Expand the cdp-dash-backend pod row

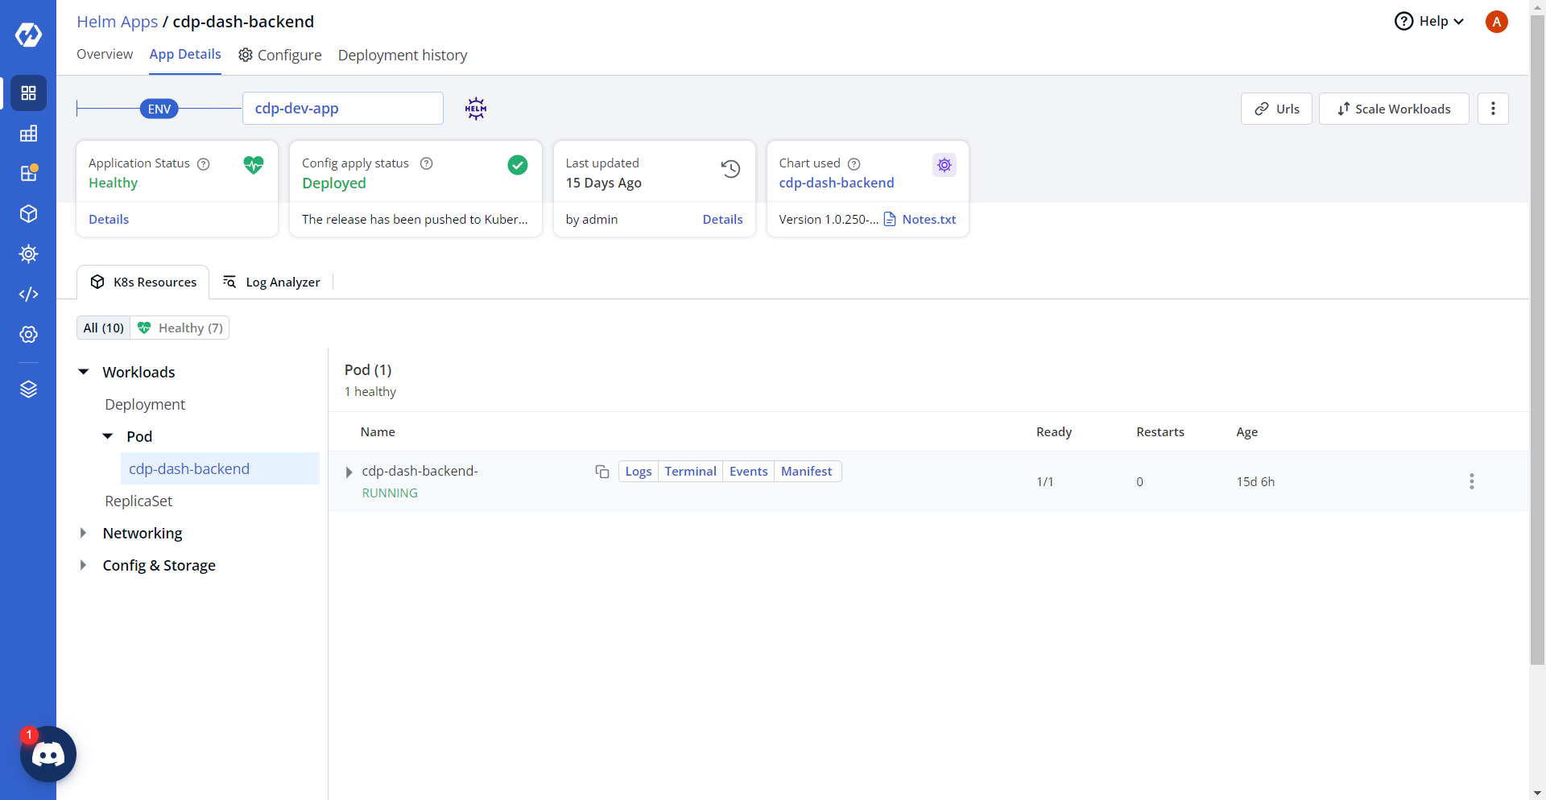click(x=349, y=472)
